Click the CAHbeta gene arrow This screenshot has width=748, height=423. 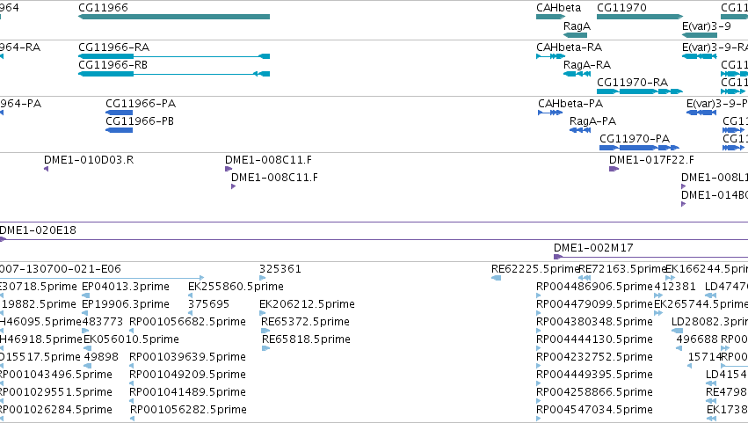point(550,17)
